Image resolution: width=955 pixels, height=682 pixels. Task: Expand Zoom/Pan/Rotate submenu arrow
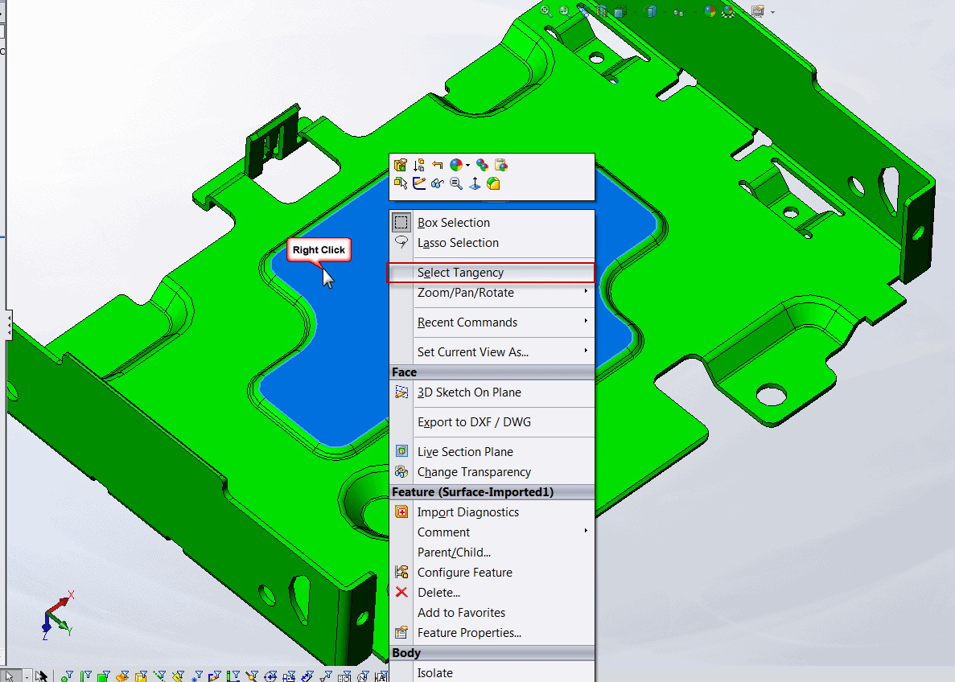pos(586,291)
